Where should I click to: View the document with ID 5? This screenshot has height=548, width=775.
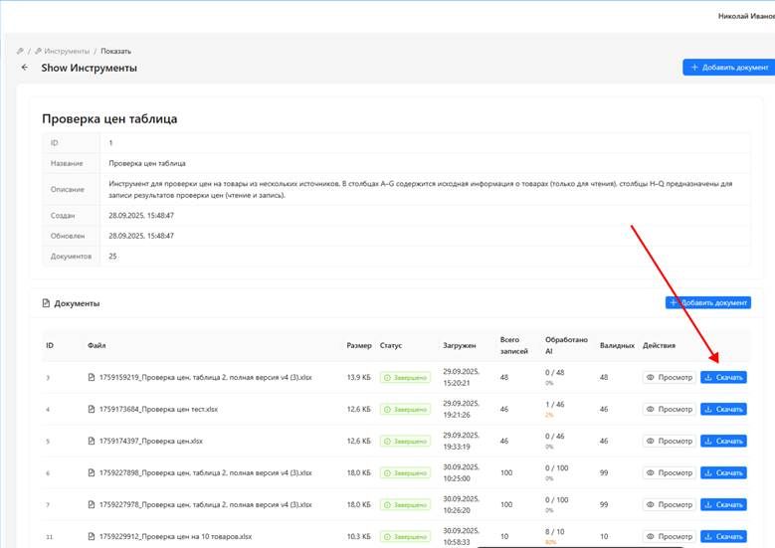click(669, 441)
